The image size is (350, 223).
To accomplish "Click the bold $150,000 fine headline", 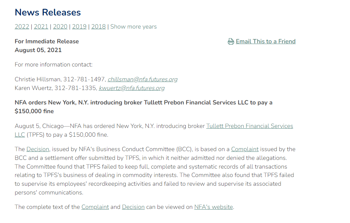I will [x=143, y=106].
